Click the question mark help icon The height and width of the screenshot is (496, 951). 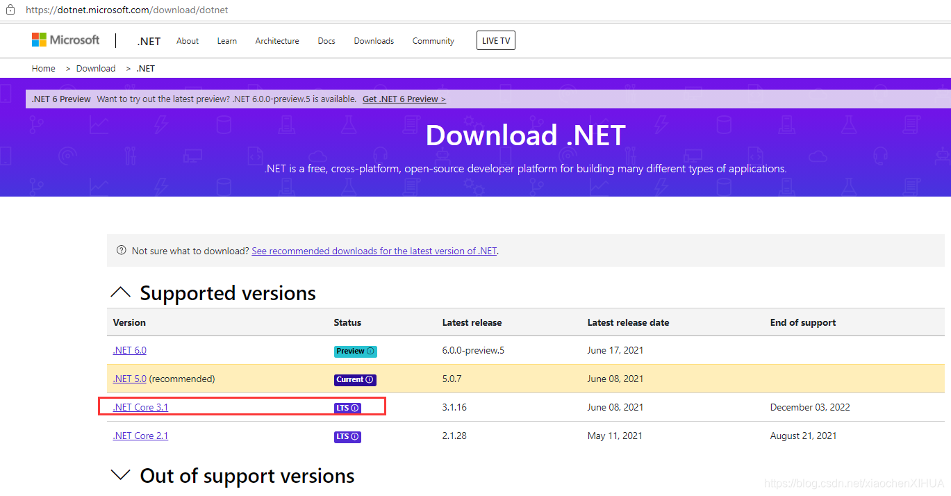[122, 251]
